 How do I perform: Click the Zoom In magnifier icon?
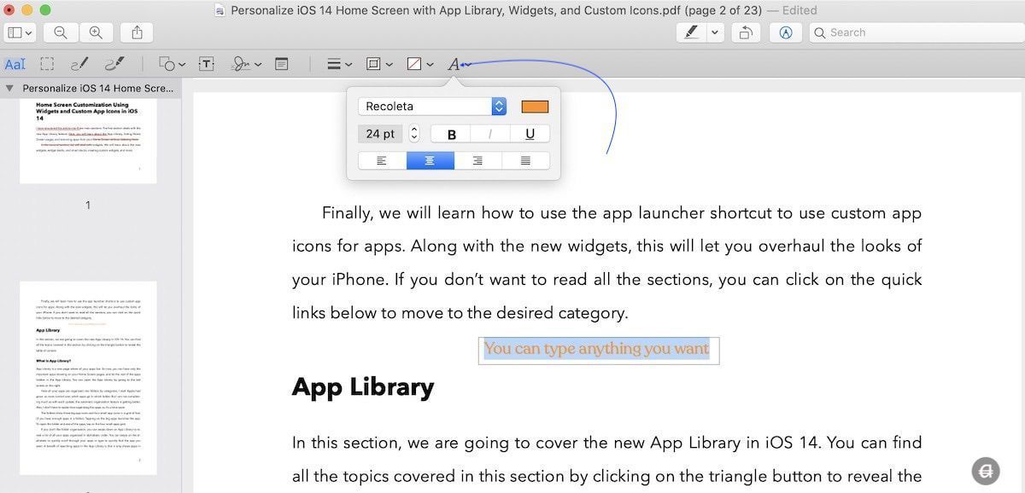pyautogui.click(x=96, y=32)
